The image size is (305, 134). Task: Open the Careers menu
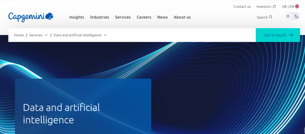(x=144, y=17)
